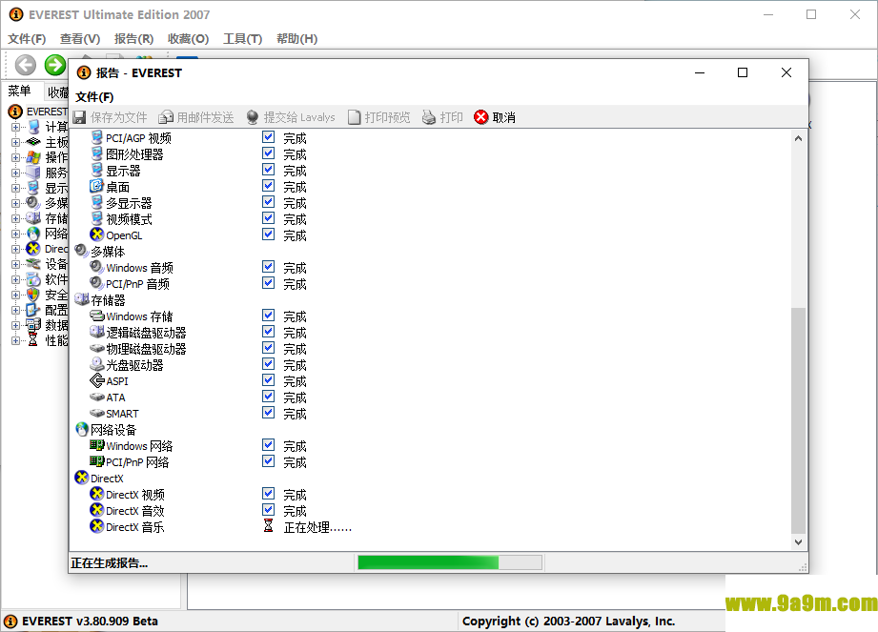Toggle the checkbox for PCI/AGP 视频

click(268, 137)
